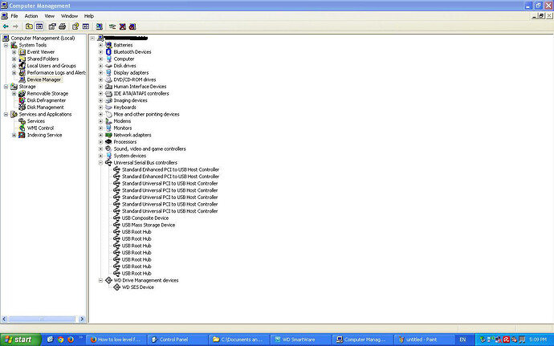This screenshot has width=554, height=346.
Task: Select USB Mass Storage Device
Action: tap(149, 225)
